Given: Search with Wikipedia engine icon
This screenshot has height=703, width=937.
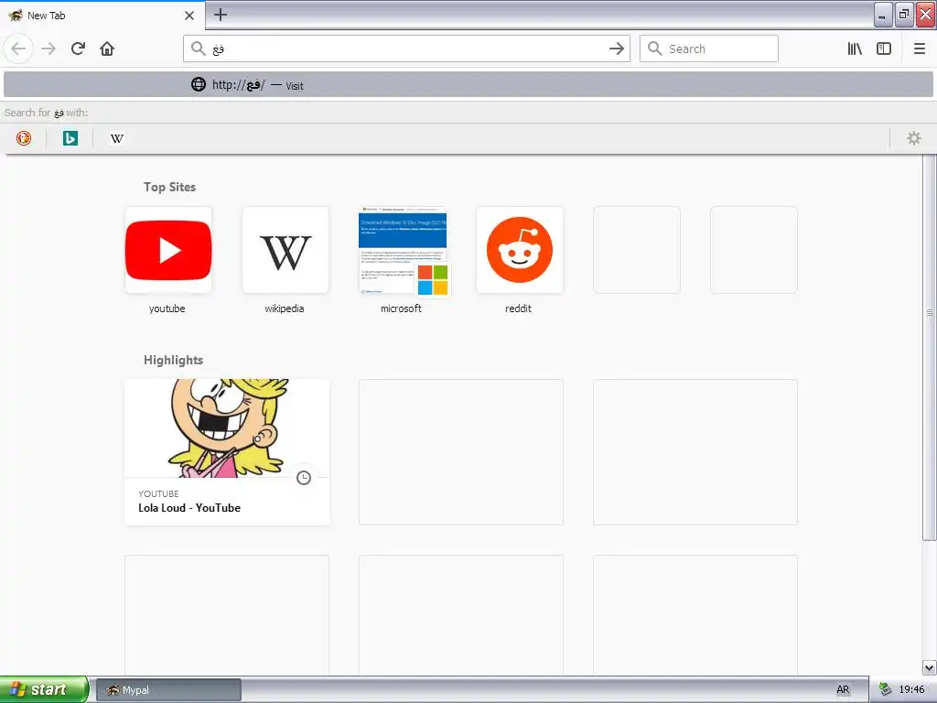Looking at the screenshot, I should (116, 138).
